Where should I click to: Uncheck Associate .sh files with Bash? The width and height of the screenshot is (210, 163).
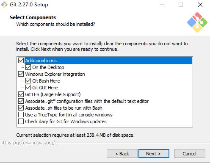pos(21,108)
